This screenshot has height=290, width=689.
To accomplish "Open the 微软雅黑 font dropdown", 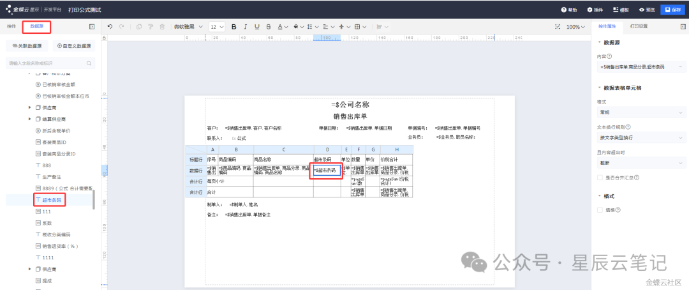I will [x=188, y=27].
